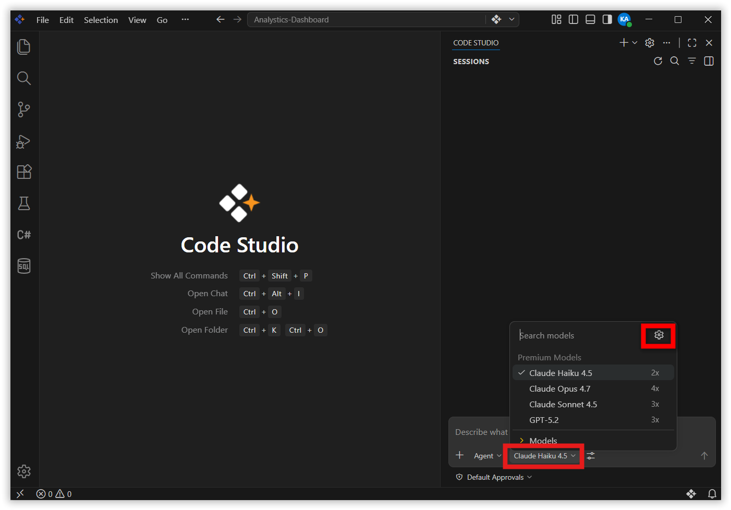Refresh the sessions list

[x=658, y=61]
